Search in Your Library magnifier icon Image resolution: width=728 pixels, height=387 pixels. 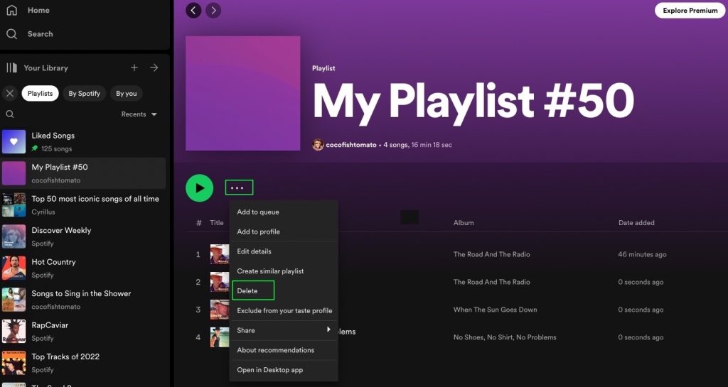point(10,114)
